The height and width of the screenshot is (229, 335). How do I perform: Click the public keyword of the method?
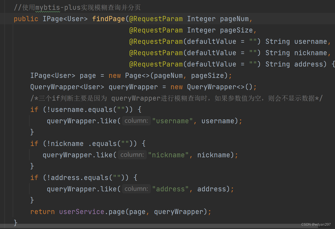[26, 19]
